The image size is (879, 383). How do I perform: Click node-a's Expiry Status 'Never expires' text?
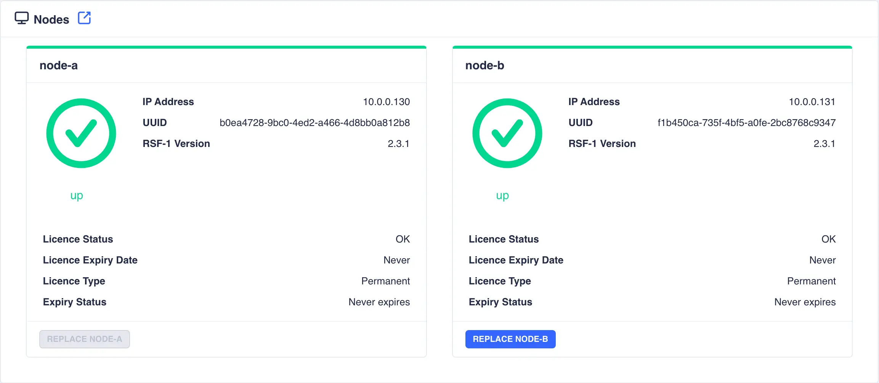click(x=379, y=302)
